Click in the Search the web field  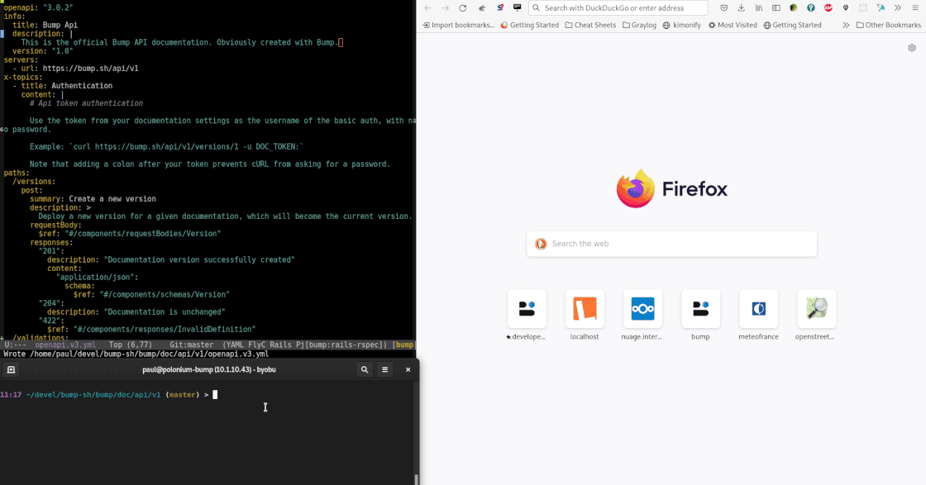tap(671, 244)
